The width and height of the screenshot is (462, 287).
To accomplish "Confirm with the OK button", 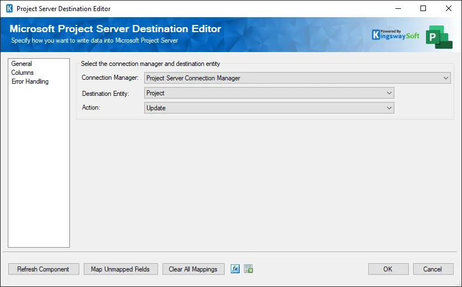I will tap(388, 269).
